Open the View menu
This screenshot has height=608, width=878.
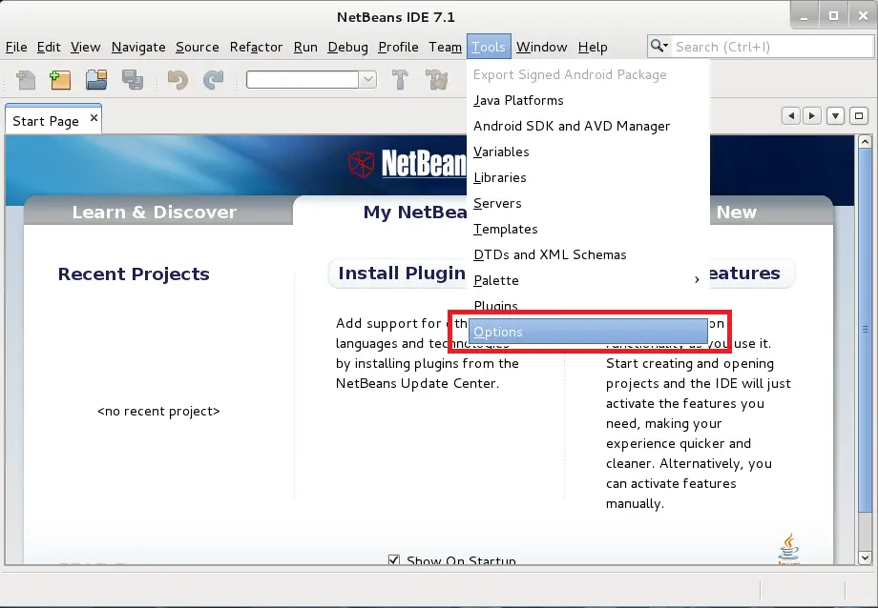86,47
